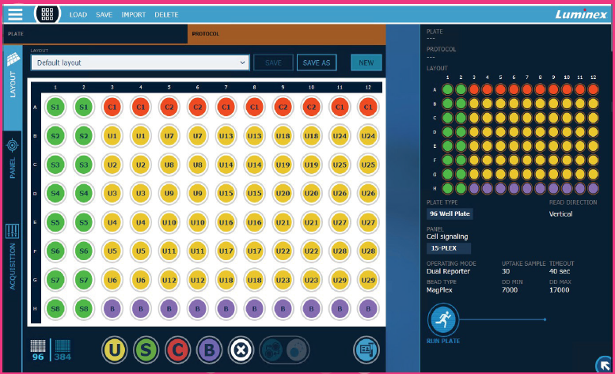Click the Dual Reporter operating mode value
The image size is (615, 374).
pyautogui.click(x=448, y=271)
